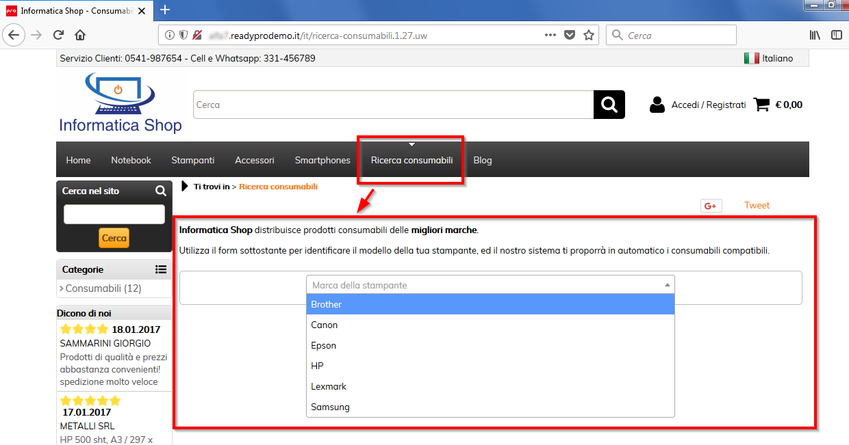849x445 pixels.
Task: Choose Canon from the brand list
Action: point(490,325)
